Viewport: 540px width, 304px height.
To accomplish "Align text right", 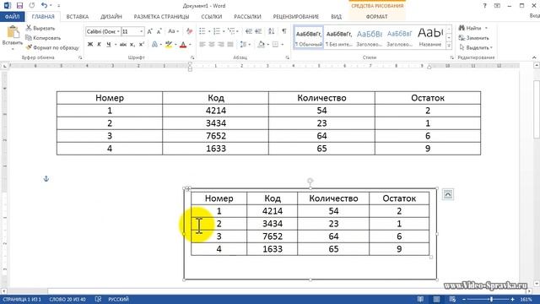I will pyautogui.click(x=221, y=45).
